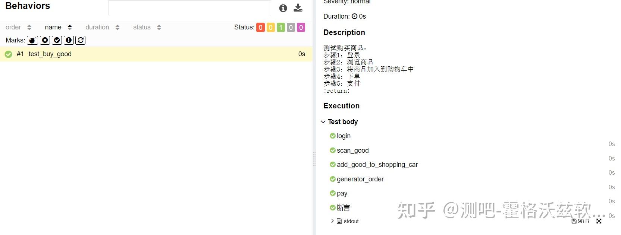Viewport: 621px width, 235px height.
Task: Click the stdout file document icon
Action: pos(339,221)
